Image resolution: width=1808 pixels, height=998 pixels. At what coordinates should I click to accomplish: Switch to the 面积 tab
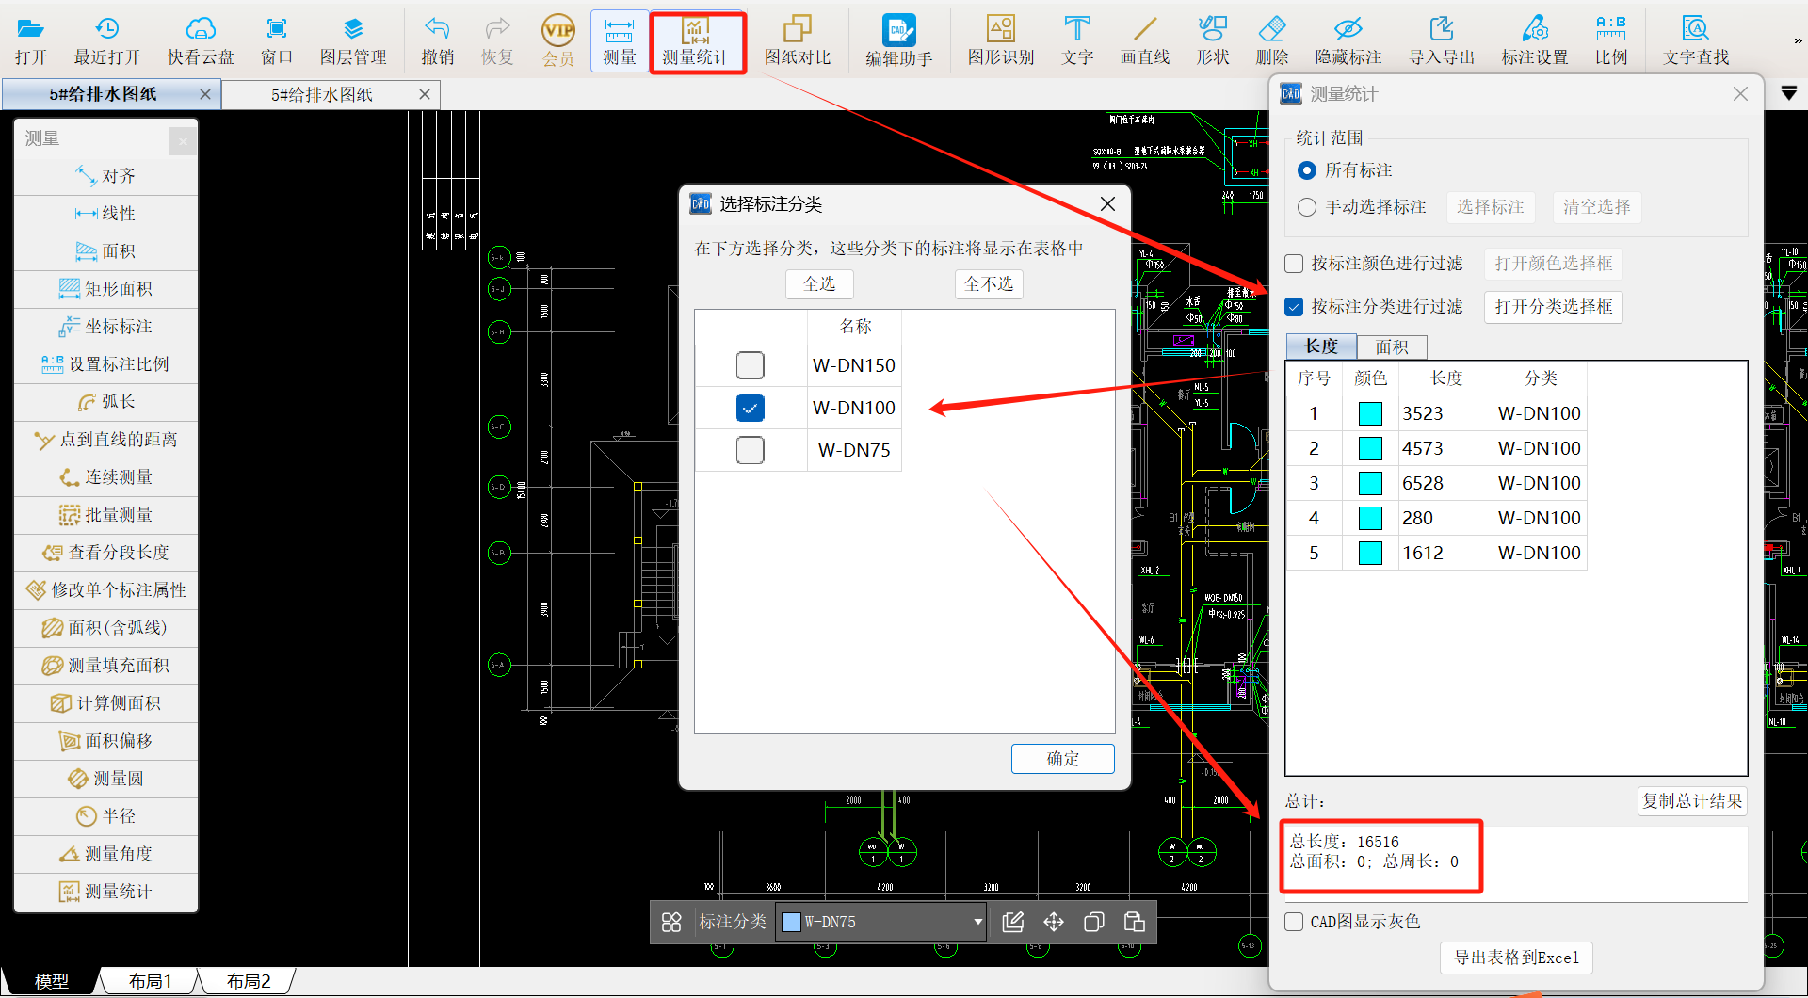1391,347
